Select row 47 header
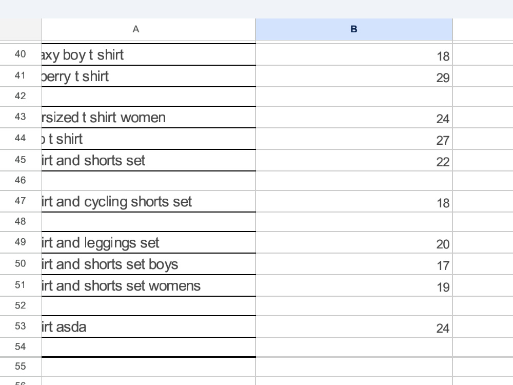 [21, 201]
